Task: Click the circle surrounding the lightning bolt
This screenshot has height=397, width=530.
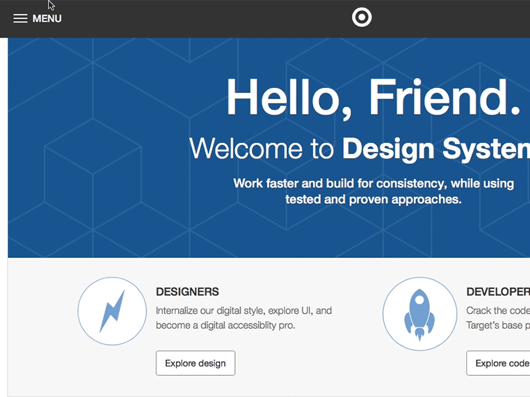Action: coord(112,311)
